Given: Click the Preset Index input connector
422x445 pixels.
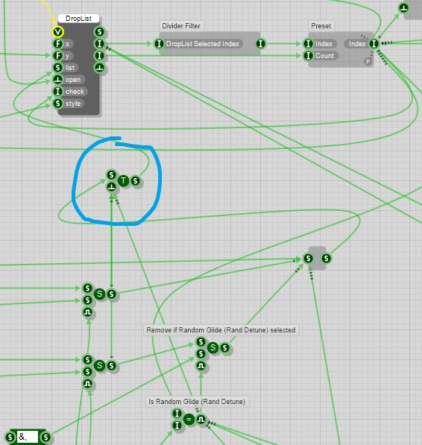Looking at the screenshot, I should pos(308,44).
